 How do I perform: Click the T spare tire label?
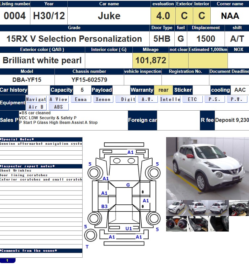click(87, 247)
